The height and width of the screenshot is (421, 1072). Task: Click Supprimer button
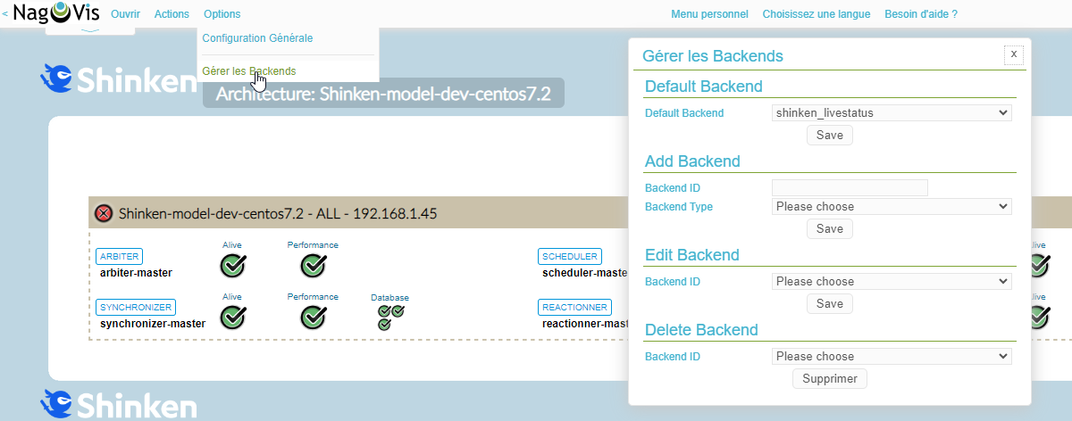829,379
